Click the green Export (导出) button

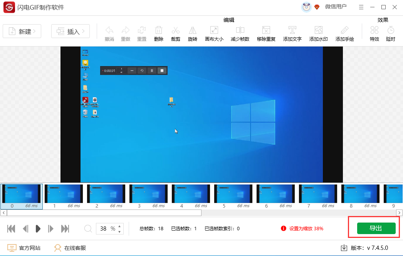(376, 228)
